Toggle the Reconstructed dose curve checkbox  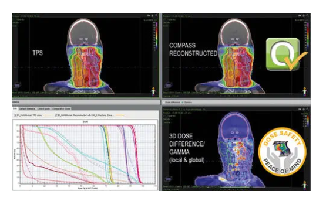point(56,115)
